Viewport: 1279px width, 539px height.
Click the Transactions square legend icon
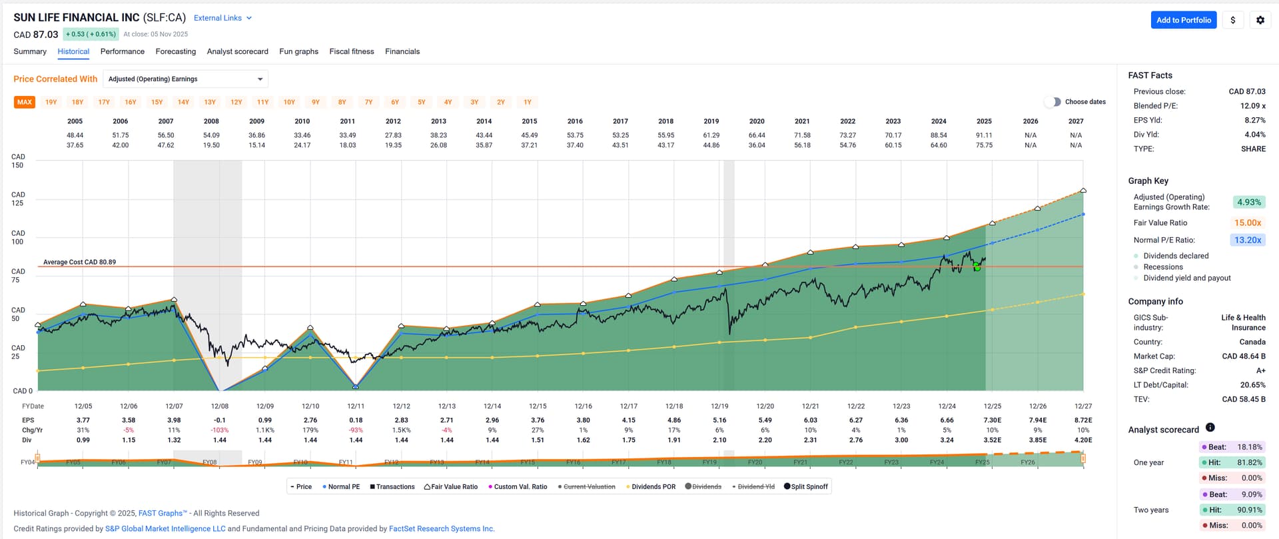(372, 487)
